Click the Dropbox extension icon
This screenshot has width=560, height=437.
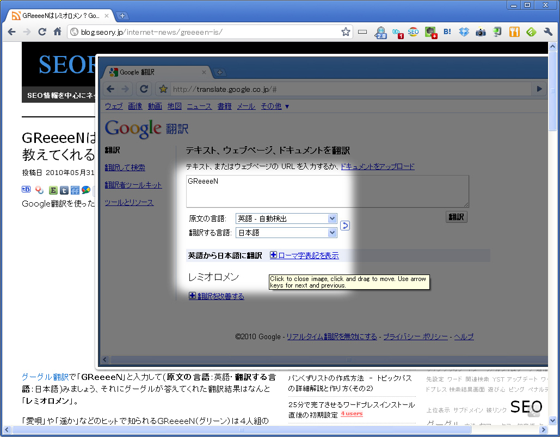464,32
